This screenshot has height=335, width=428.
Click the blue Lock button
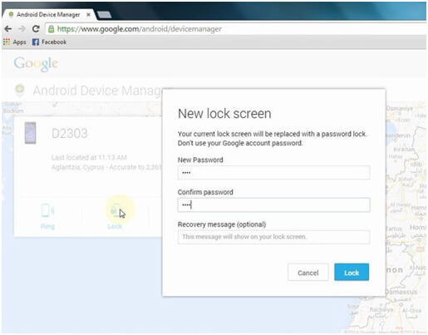click(352, 273)
